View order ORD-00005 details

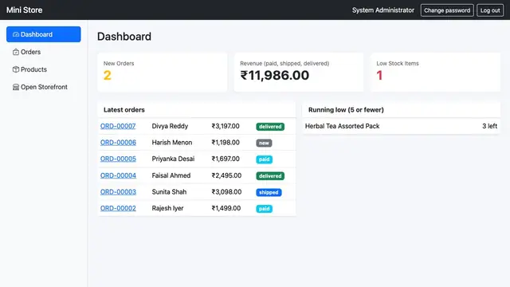(118, 159)
